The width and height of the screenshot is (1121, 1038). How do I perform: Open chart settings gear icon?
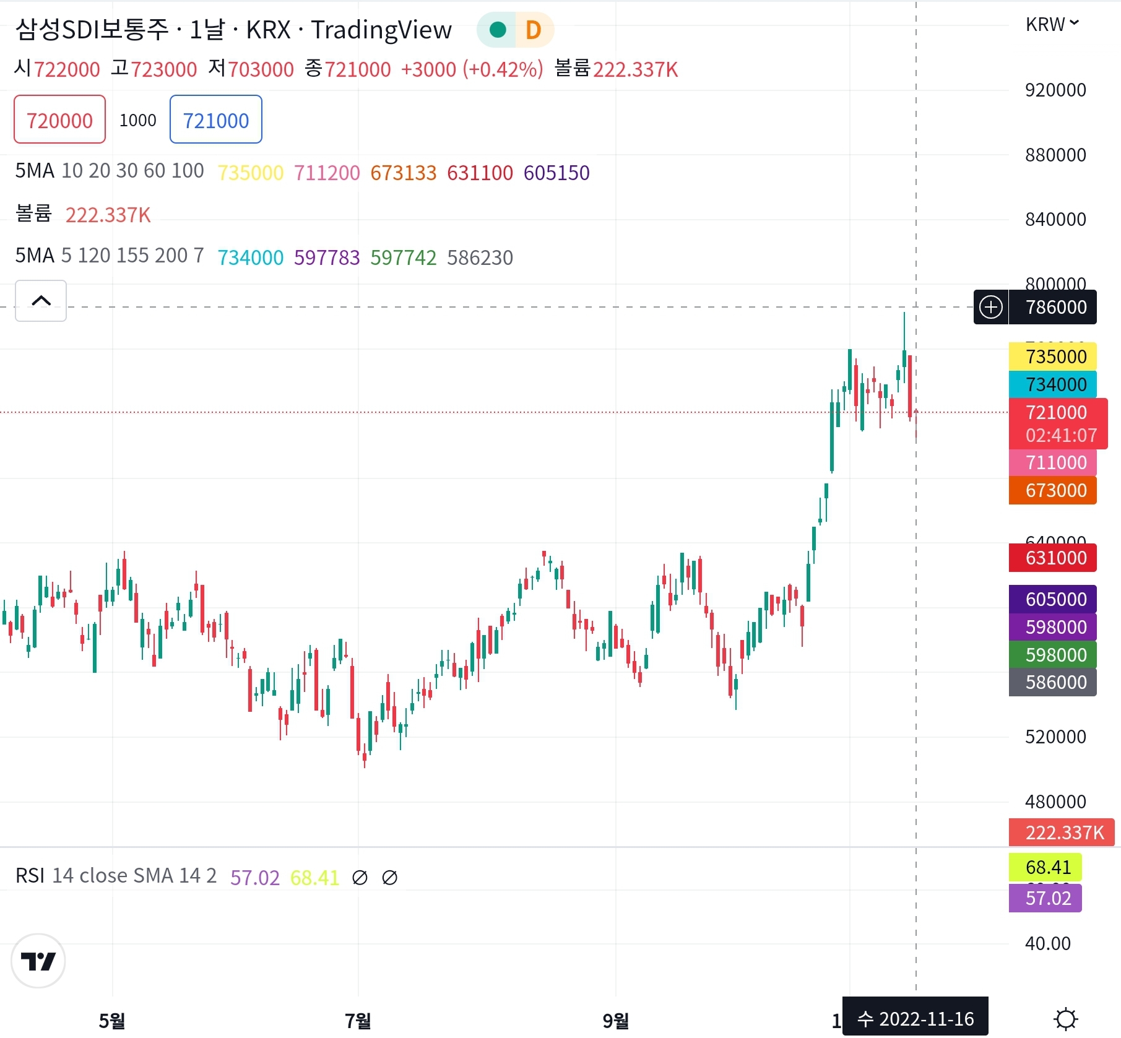click(x=1066, y=1018)
